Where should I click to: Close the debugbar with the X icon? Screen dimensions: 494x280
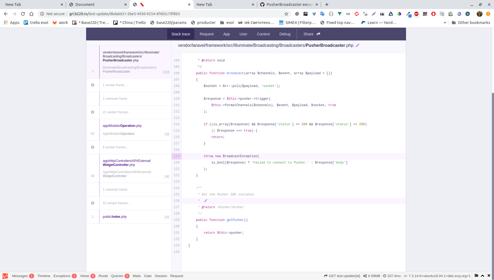(x=489, y=276)
